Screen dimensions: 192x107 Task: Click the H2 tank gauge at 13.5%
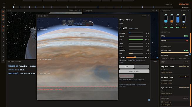click(x=184, y=19)
